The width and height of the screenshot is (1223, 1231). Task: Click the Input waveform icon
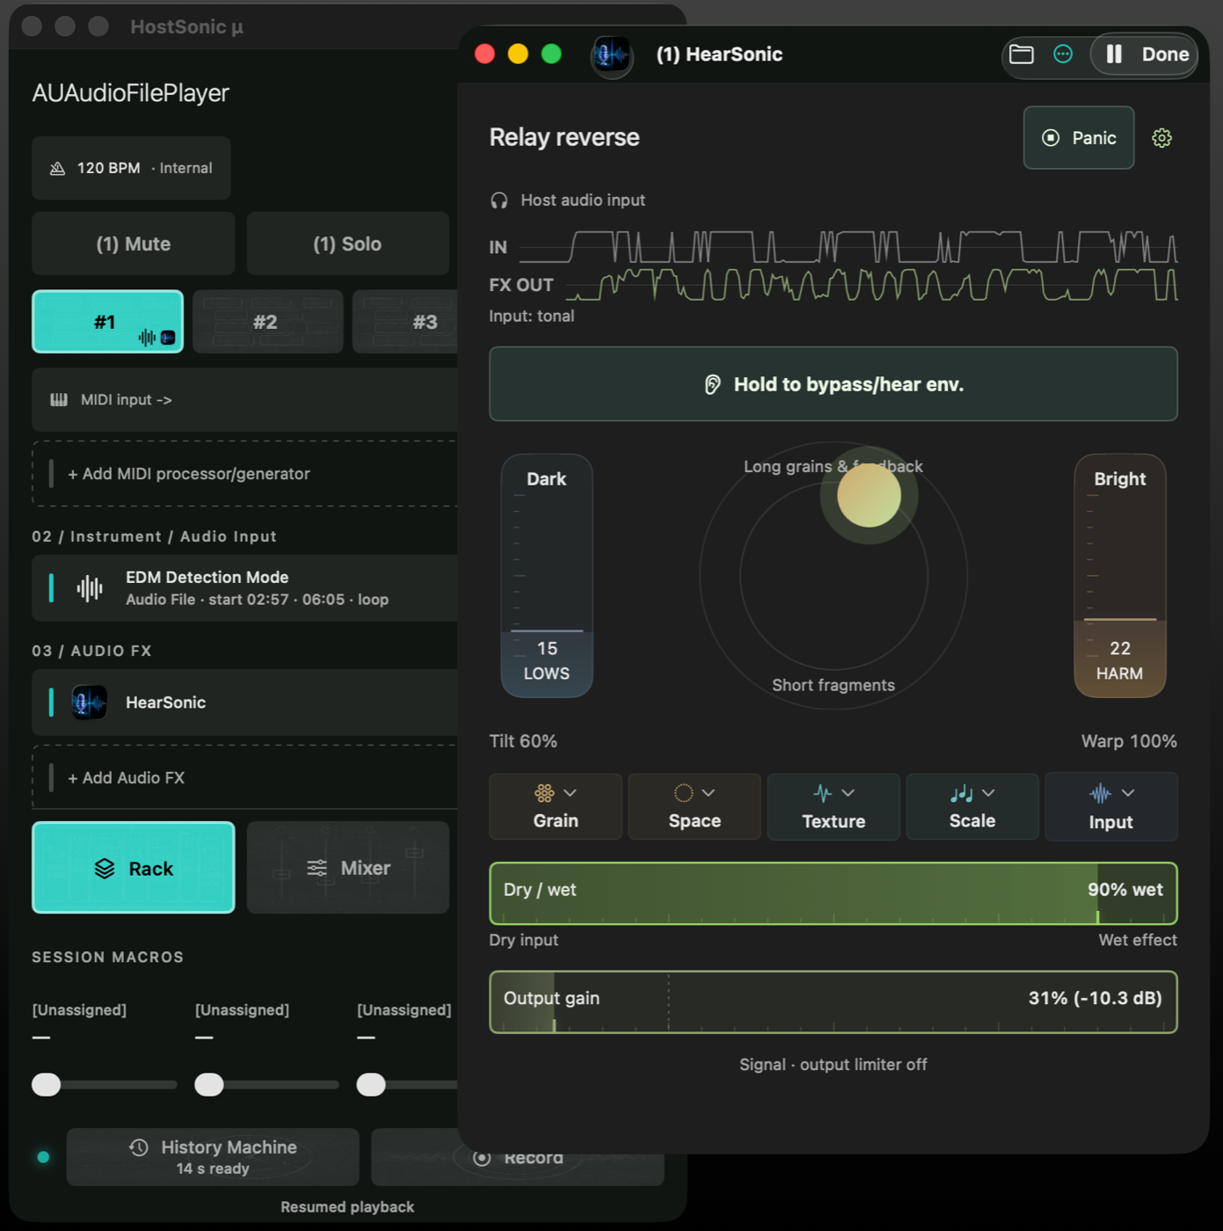1100,793
